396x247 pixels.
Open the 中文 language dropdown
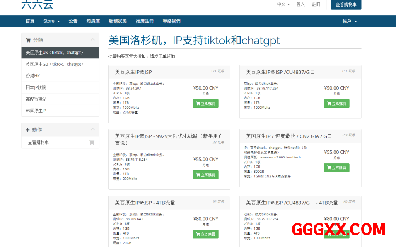click(x=283, y=4)
